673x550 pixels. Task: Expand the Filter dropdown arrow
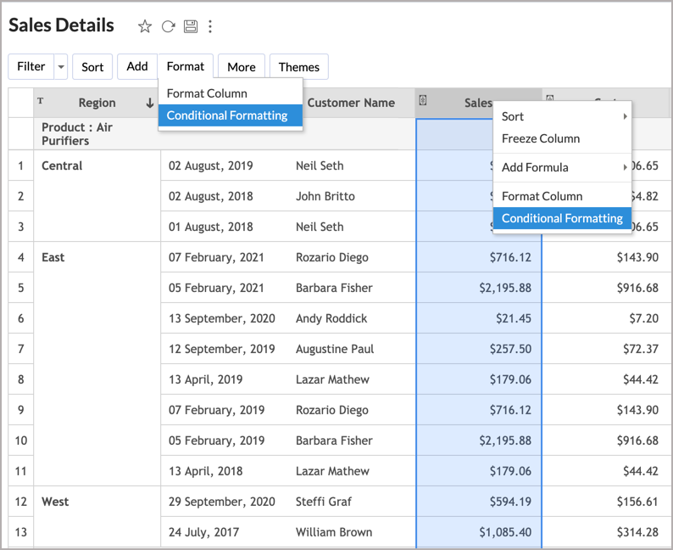(x=60, y=67)
